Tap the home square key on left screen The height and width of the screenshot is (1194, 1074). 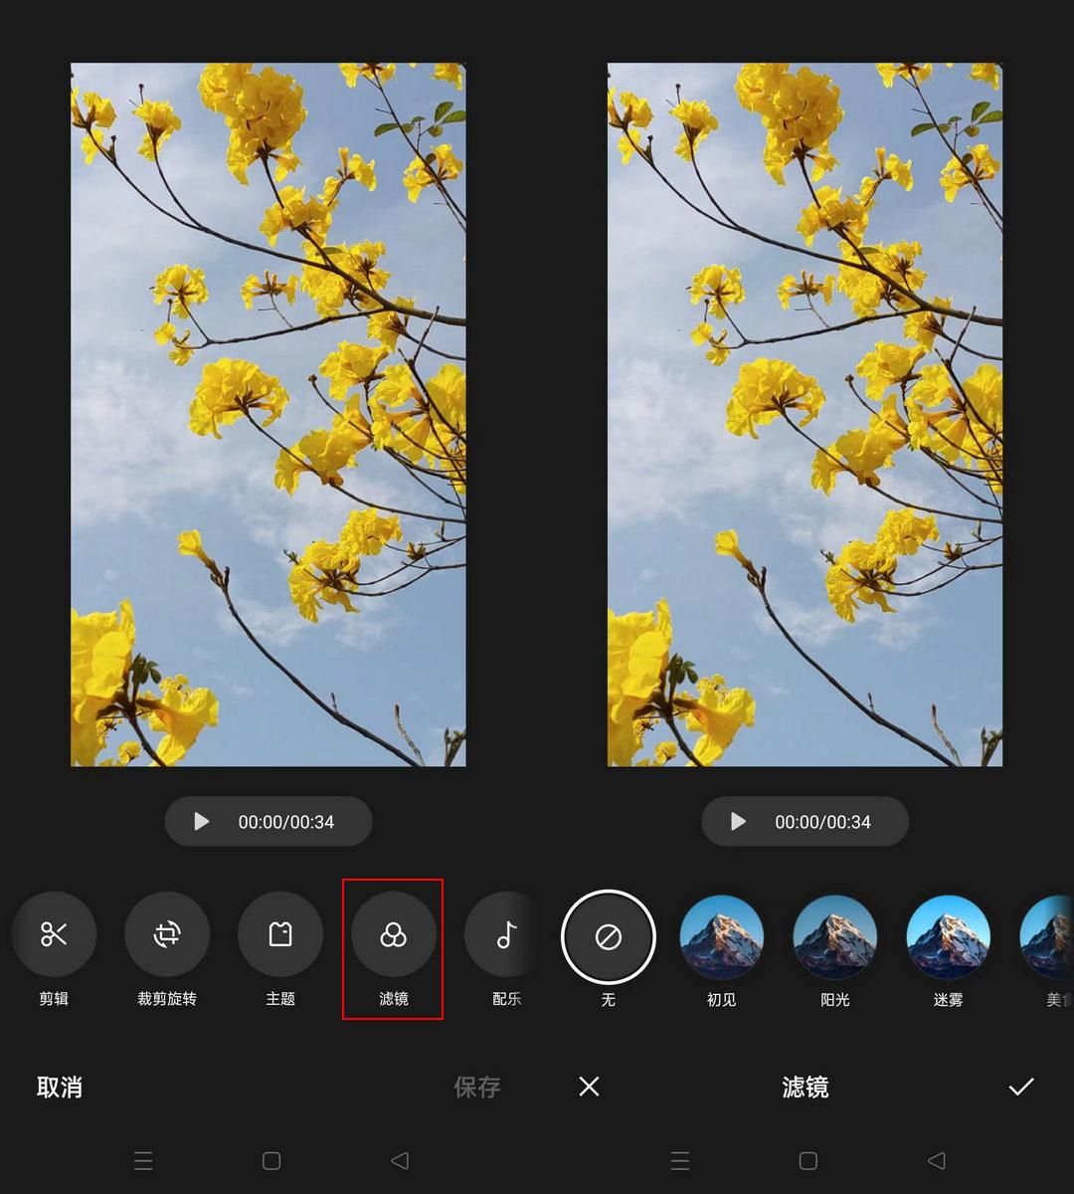coord(271,1160)
